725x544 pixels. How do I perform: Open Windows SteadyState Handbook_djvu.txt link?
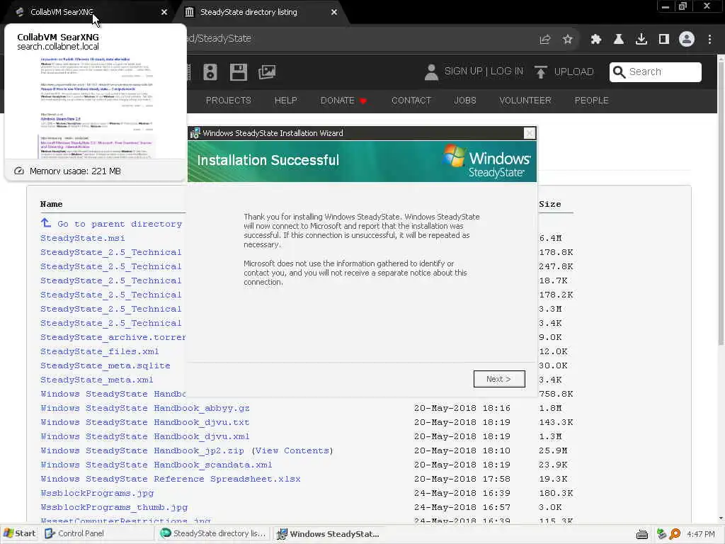pyautogui.click(x=144, y=422)
